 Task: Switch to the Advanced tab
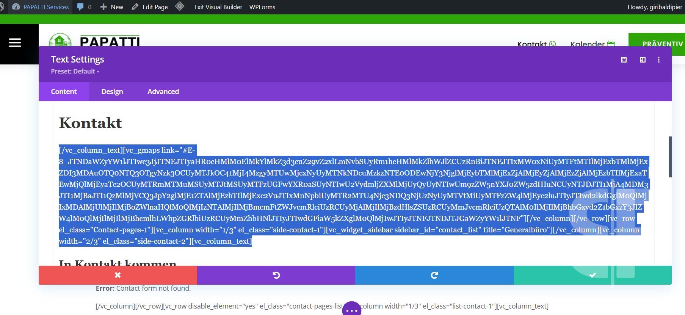coord(163,92)
